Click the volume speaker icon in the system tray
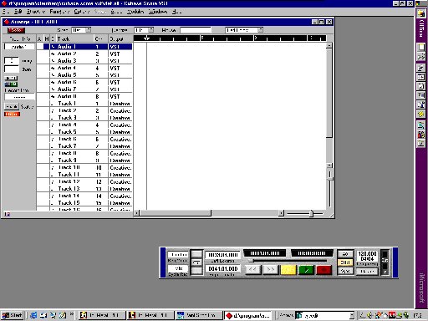 [x=369, y=315]
